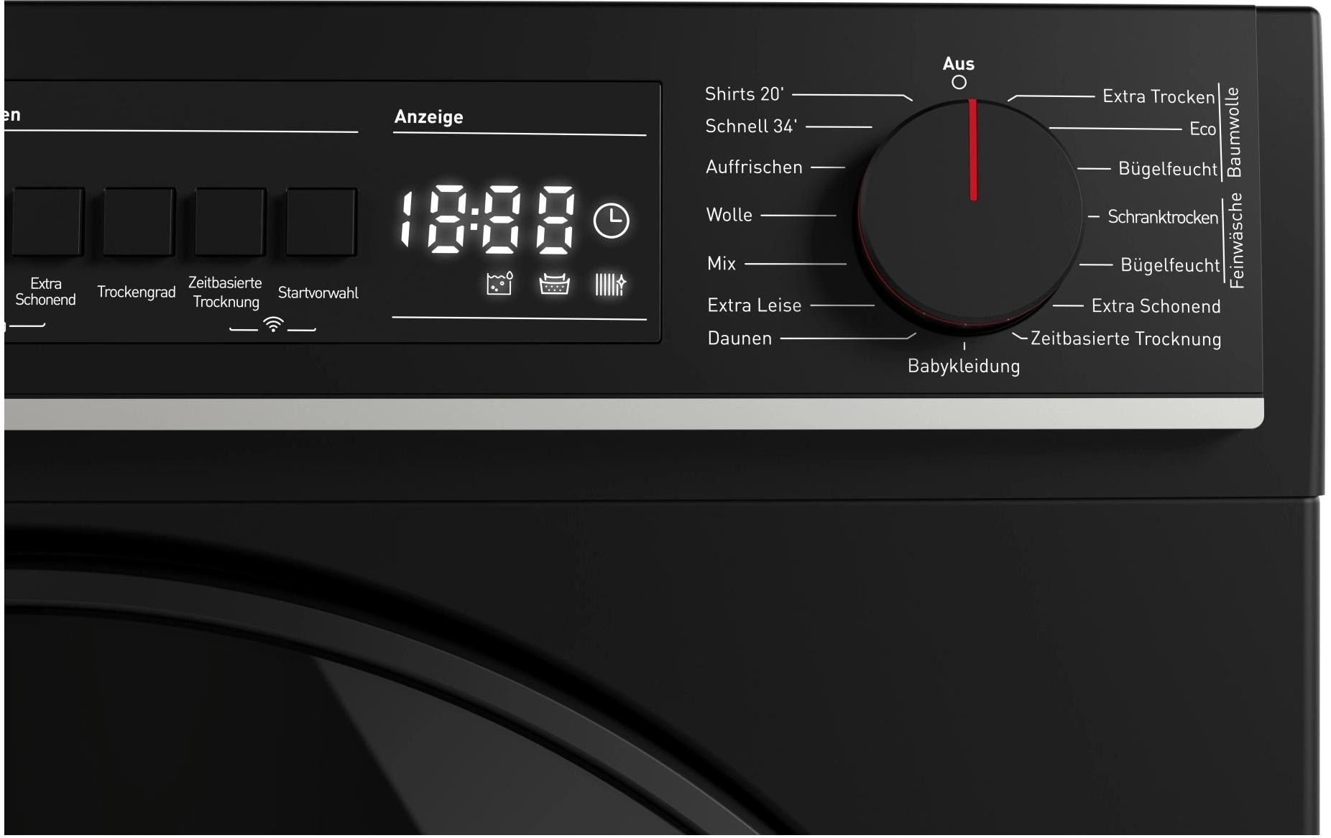This screenshot has height=838, width=1331.
Task: Click the Aus indicator circle above the knob
Action: (959, 82)
